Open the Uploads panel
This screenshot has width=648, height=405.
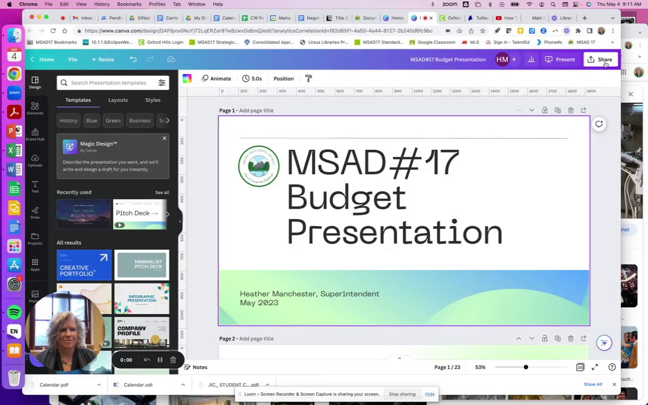tap(35, 161)
